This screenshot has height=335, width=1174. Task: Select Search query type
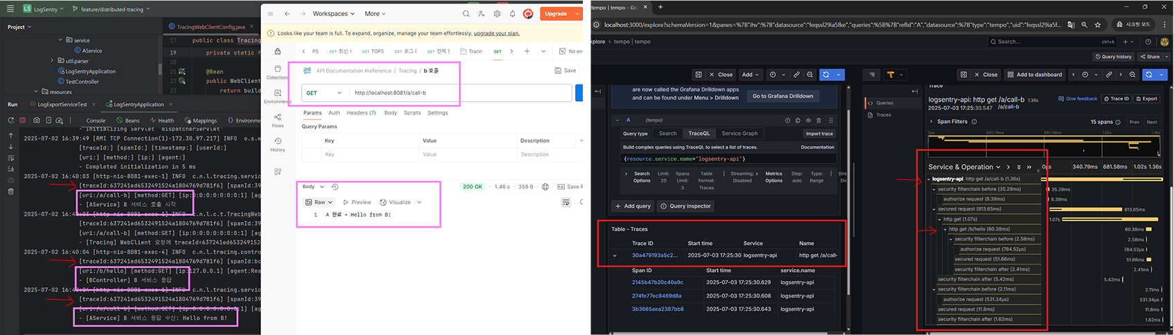pyautogui.click(x=668, y=134)
